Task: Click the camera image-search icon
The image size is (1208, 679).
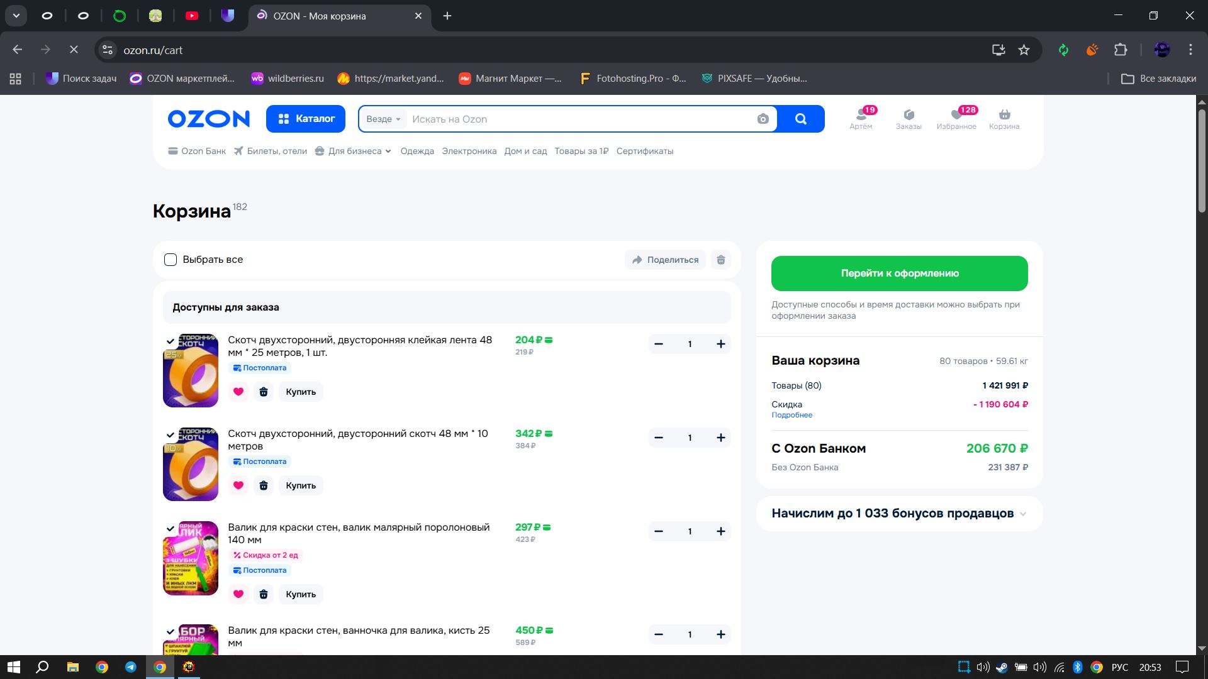Action: pos(763,119)
